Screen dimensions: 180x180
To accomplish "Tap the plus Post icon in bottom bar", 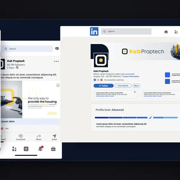I will tap(26, 149).
